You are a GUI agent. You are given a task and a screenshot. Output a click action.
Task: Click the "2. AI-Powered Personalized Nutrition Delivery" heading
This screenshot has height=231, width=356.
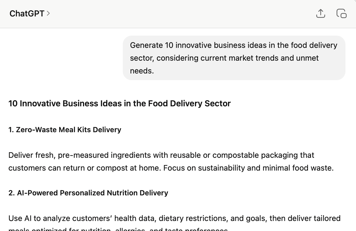pos(88,193)
